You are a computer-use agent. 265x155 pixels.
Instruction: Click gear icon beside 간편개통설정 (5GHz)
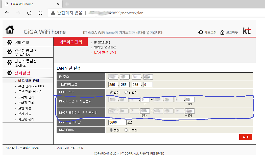coord(10,62)
